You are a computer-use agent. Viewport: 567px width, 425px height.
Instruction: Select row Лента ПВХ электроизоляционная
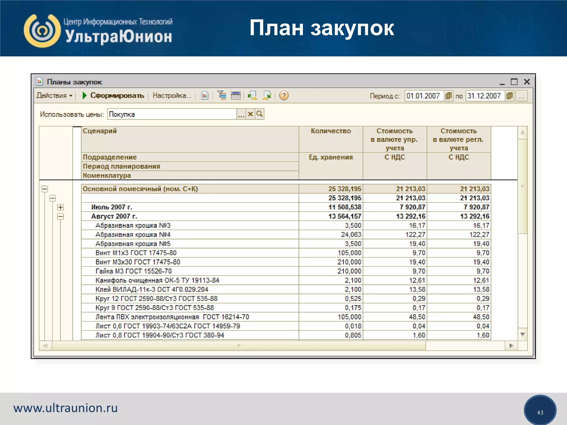(x=286, y=317)
